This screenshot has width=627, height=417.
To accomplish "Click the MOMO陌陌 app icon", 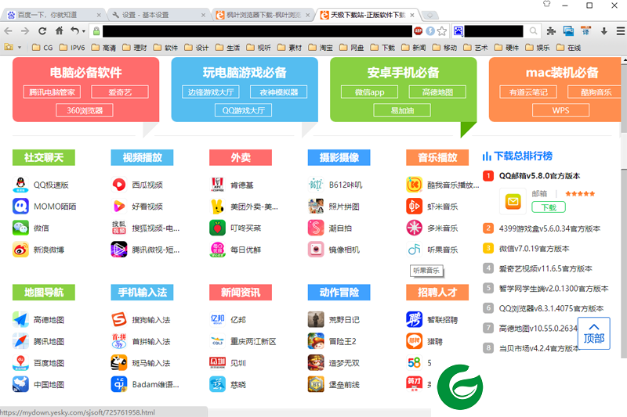I will point(20,207).
